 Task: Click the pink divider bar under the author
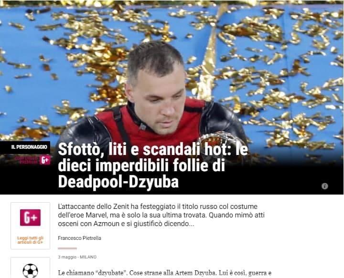pyautogui.click(x=67, y=248)
